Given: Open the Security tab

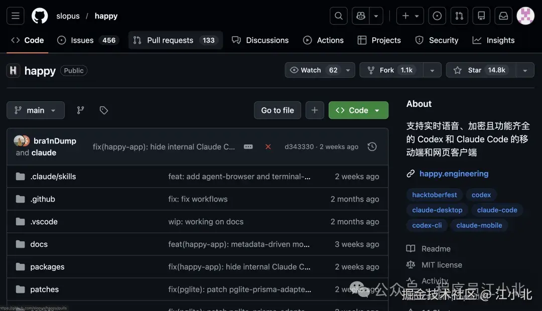Looking at the screenshot, I should click(x=437, y=41).
